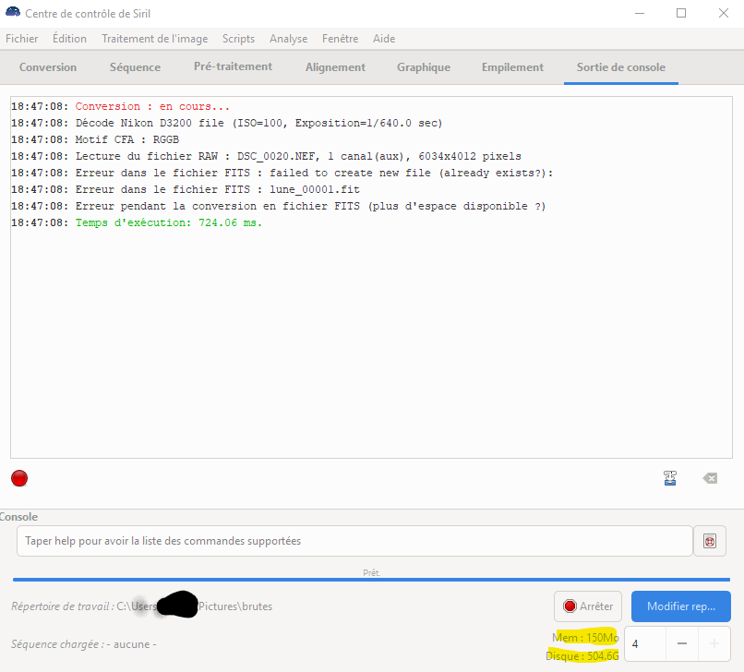Focus the console command input field
Viewport: 744px width, 672px height.
tap(354, 541)
